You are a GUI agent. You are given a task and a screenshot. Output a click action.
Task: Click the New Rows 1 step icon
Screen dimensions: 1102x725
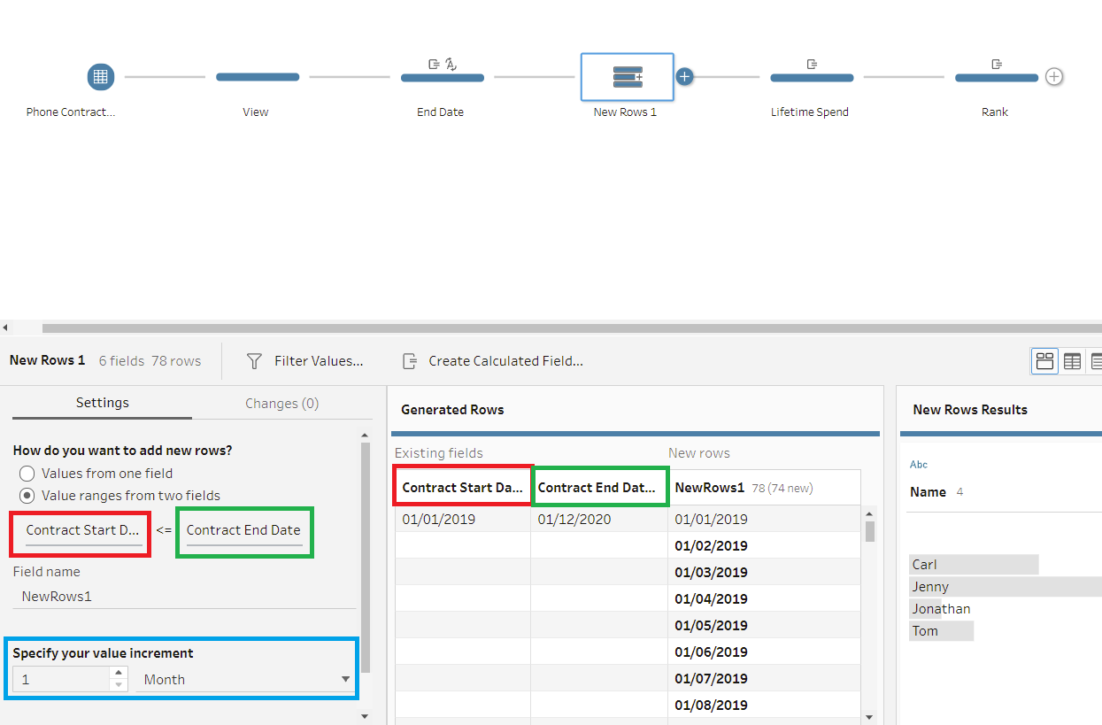tap(627, 77)
